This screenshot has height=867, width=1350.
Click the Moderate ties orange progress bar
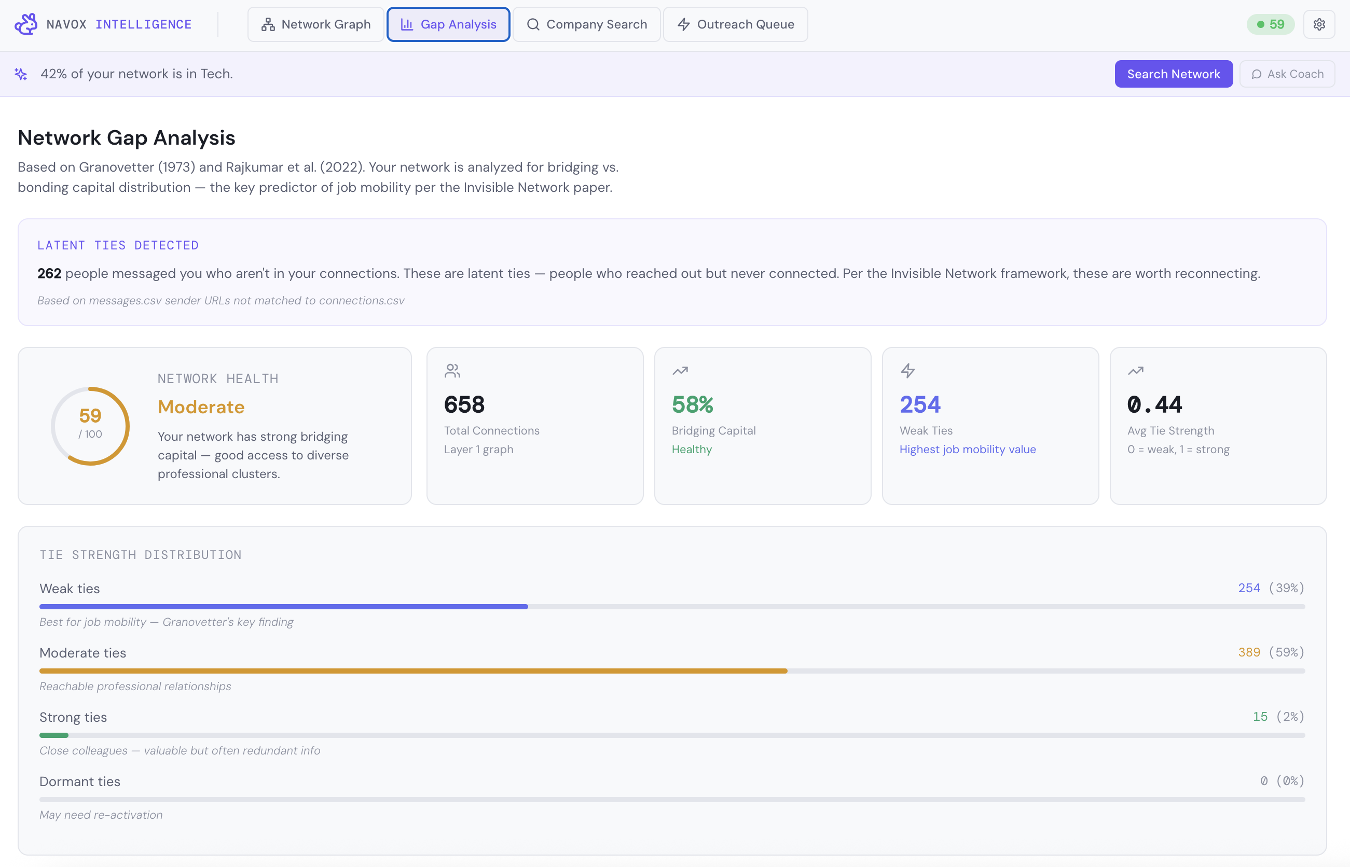tap(413, 670)
